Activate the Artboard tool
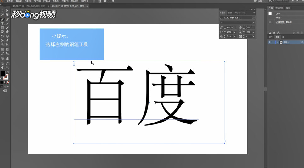Viewport: 304px width, 168px height. point(3,63)
